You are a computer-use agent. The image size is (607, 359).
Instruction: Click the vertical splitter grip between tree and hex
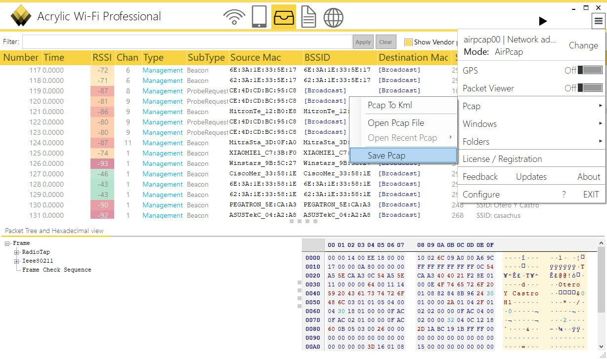pyautogui.click(x=299, y=294)
